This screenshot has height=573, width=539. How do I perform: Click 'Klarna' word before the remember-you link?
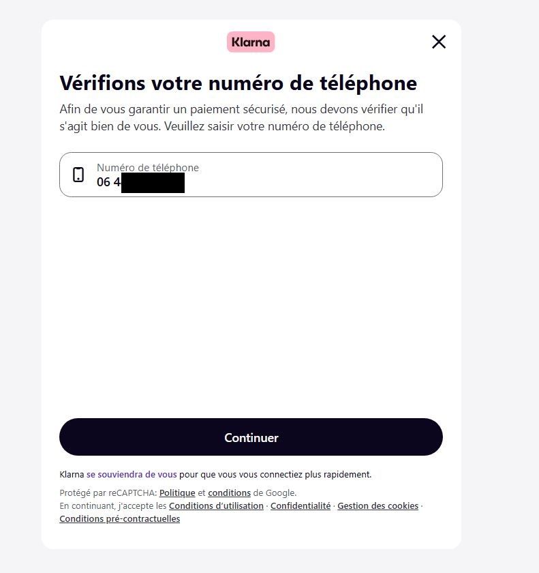72,474
